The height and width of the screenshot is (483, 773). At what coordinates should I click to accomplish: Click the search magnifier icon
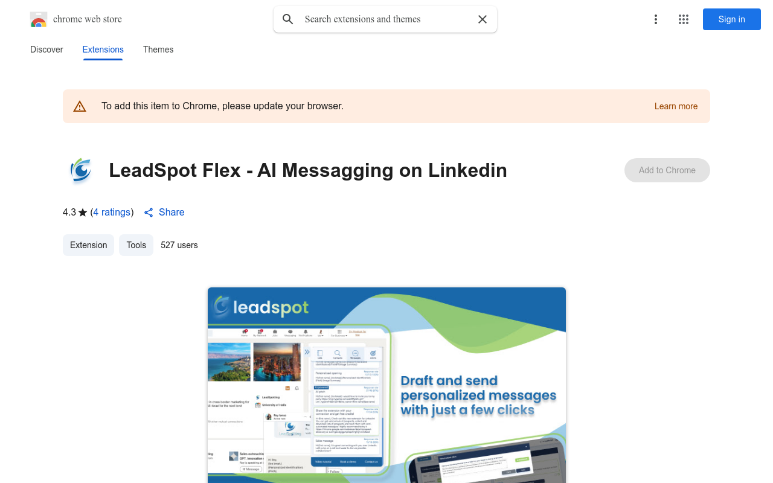click(x=288, y=19)
